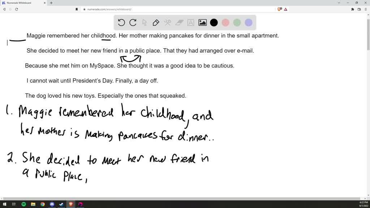
Task: Insert an image onto whiteboard
Action: pos(202,23)
